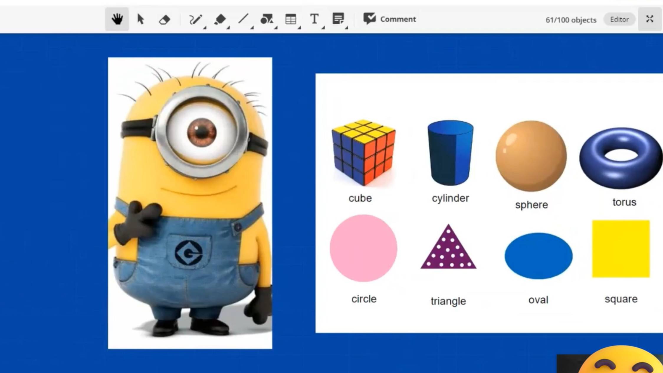Expand the pen tool options arrow
Viewport: 663px width, 373px height.
(x=204, y=28)
